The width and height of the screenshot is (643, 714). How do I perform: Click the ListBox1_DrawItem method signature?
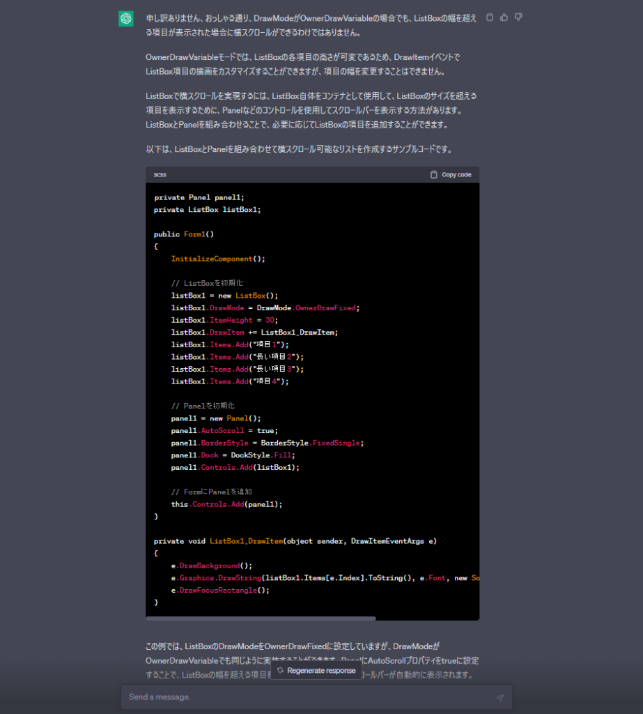pos(295,541)
